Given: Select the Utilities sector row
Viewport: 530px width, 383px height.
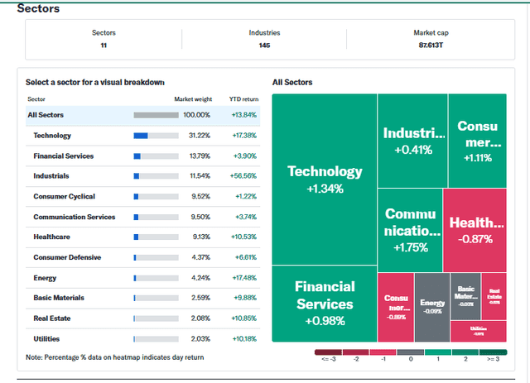Looking at the screenshot, I should click(x=142, y=339).
